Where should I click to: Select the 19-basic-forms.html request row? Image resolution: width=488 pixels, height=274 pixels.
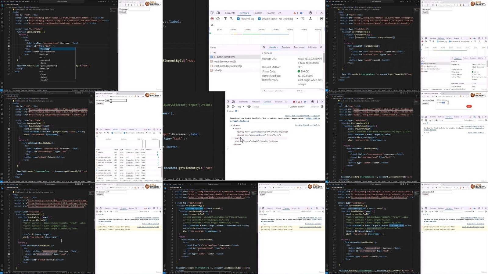pyautogui.click(x=235, y=57)
